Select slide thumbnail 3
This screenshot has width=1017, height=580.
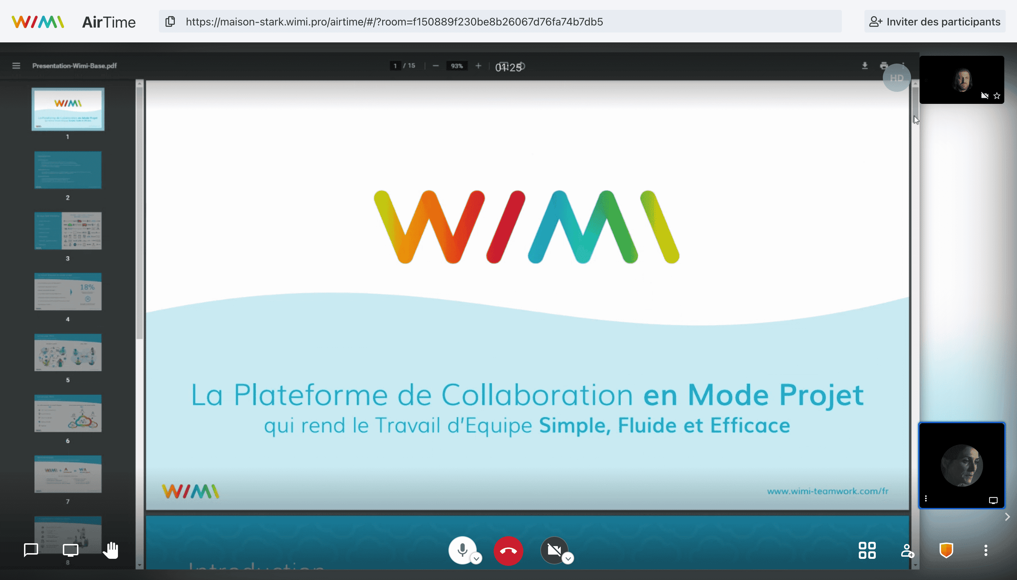68,231
